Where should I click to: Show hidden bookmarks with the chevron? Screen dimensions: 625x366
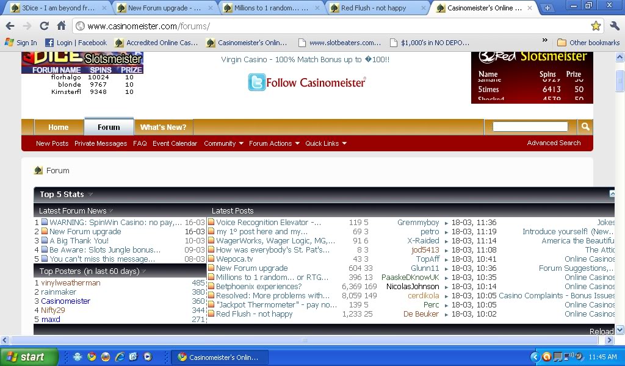point(545,41)
